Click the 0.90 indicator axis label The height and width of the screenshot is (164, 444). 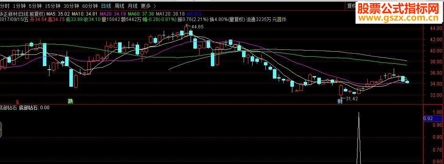[437, 125]
